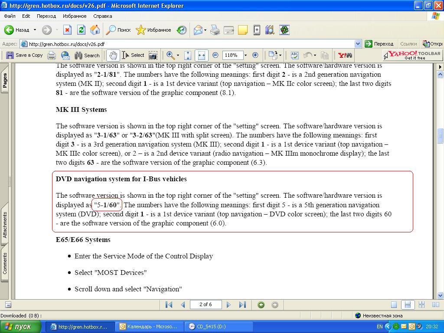Image resolution: width=444 pixels, height=333 pixels.
Task: Click the green Previous View arrow
Action: 261,305
